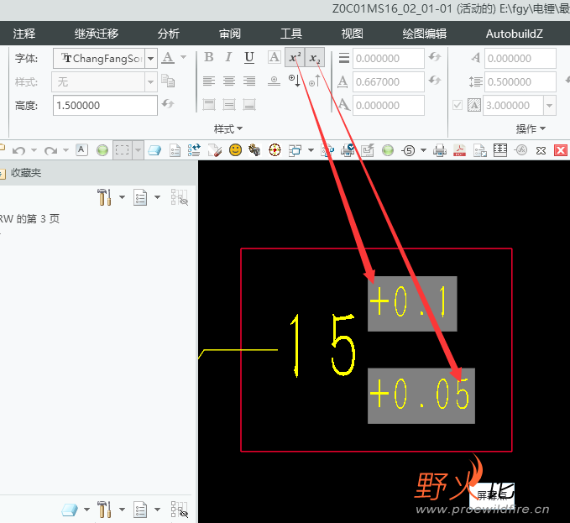Click the 高度 height input 1.500000

[x=105, y=106]
